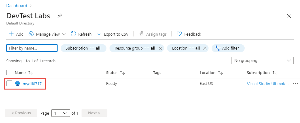
Task: Go to the Dashboard breadcrumb link
Action: [16, 6]
